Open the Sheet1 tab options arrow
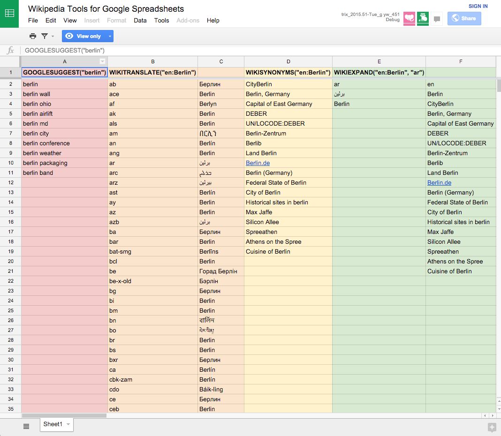The width and height of the screenshot is (501, 436). (x=68, y=424)
